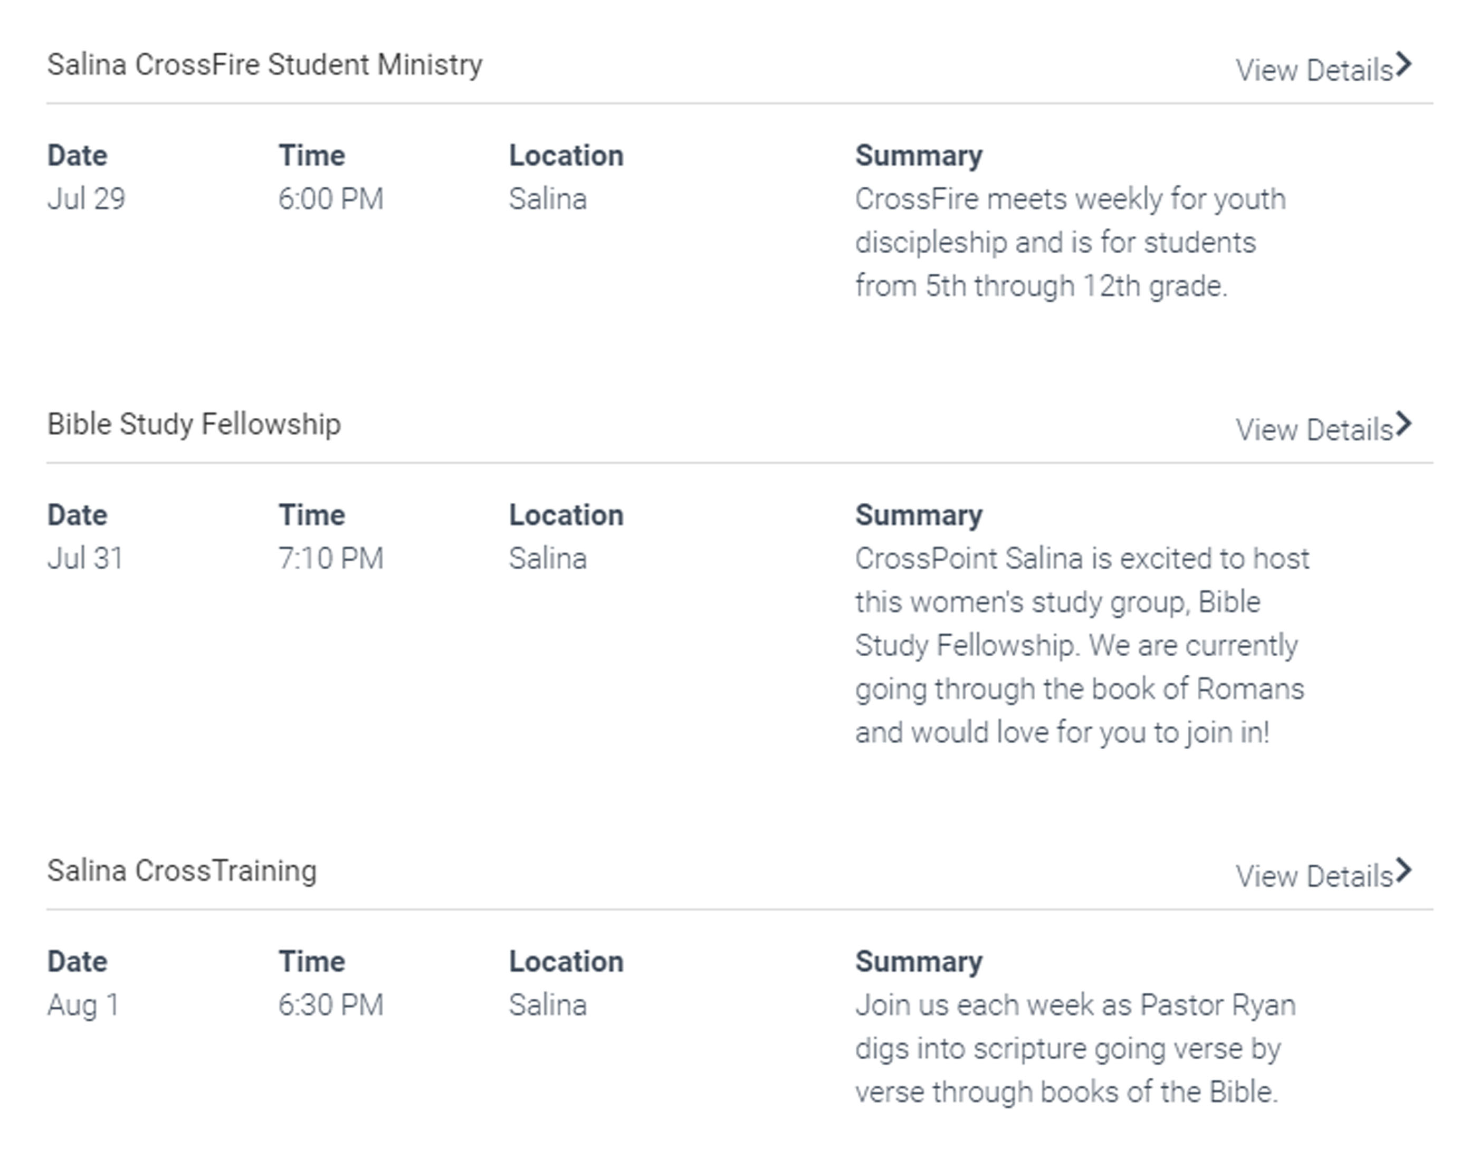The image size is (1469, 1149).
Task: Open View Details for Bible Study Fellowship
Action: pyautogui.click(x=1314, y=429)
